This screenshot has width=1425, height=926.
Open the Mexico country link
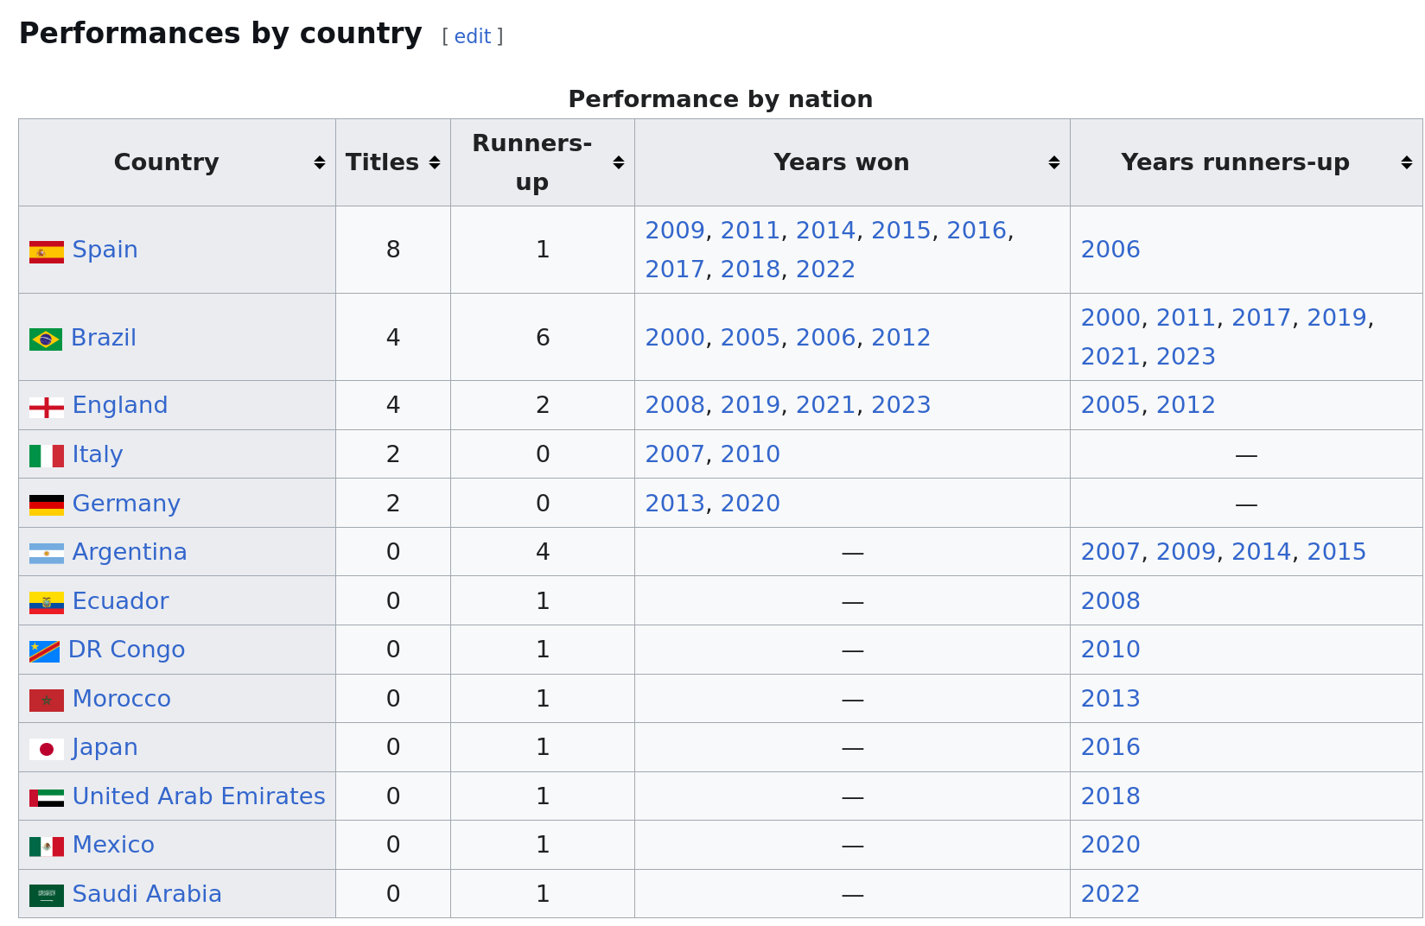pyautogui.click(x=113, y=845)
